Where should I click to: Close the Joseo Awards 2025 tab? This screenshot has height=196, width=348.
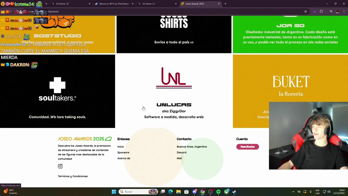click(x=219, y=4)
